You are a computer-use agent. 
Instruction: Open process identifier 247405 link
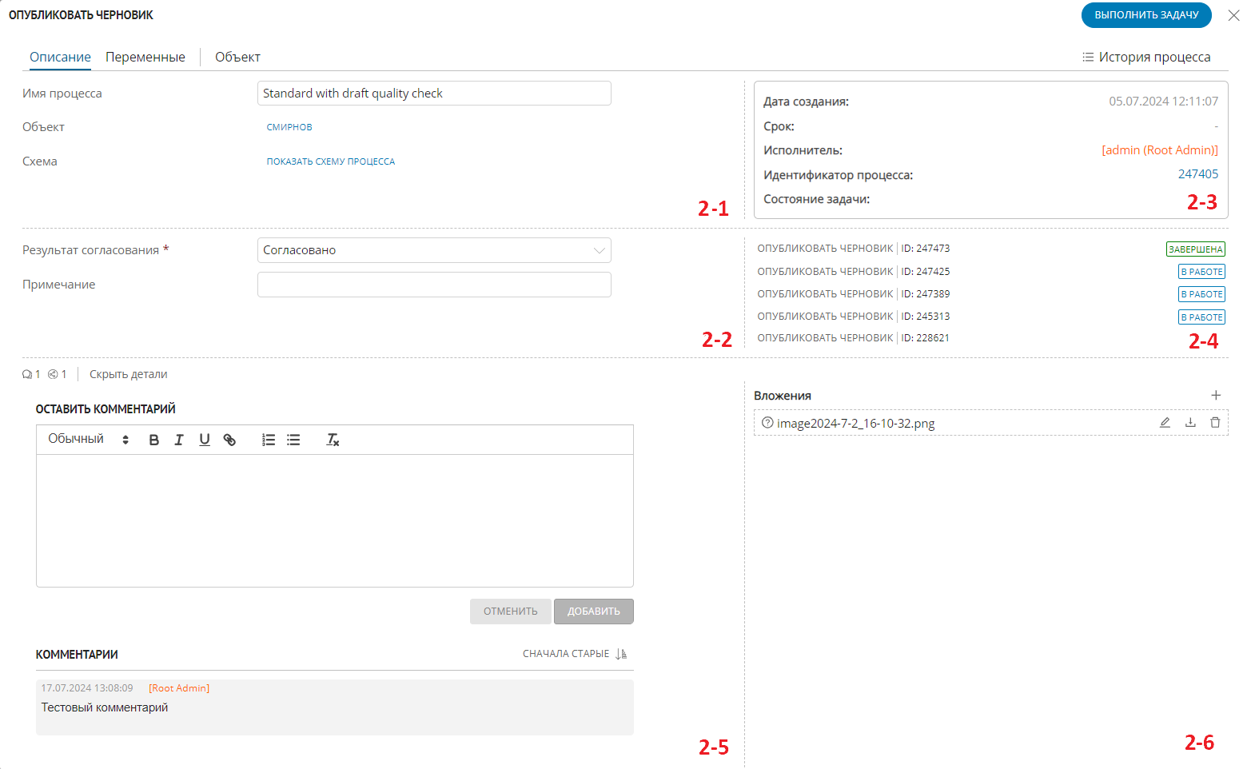click(1198, 174)
